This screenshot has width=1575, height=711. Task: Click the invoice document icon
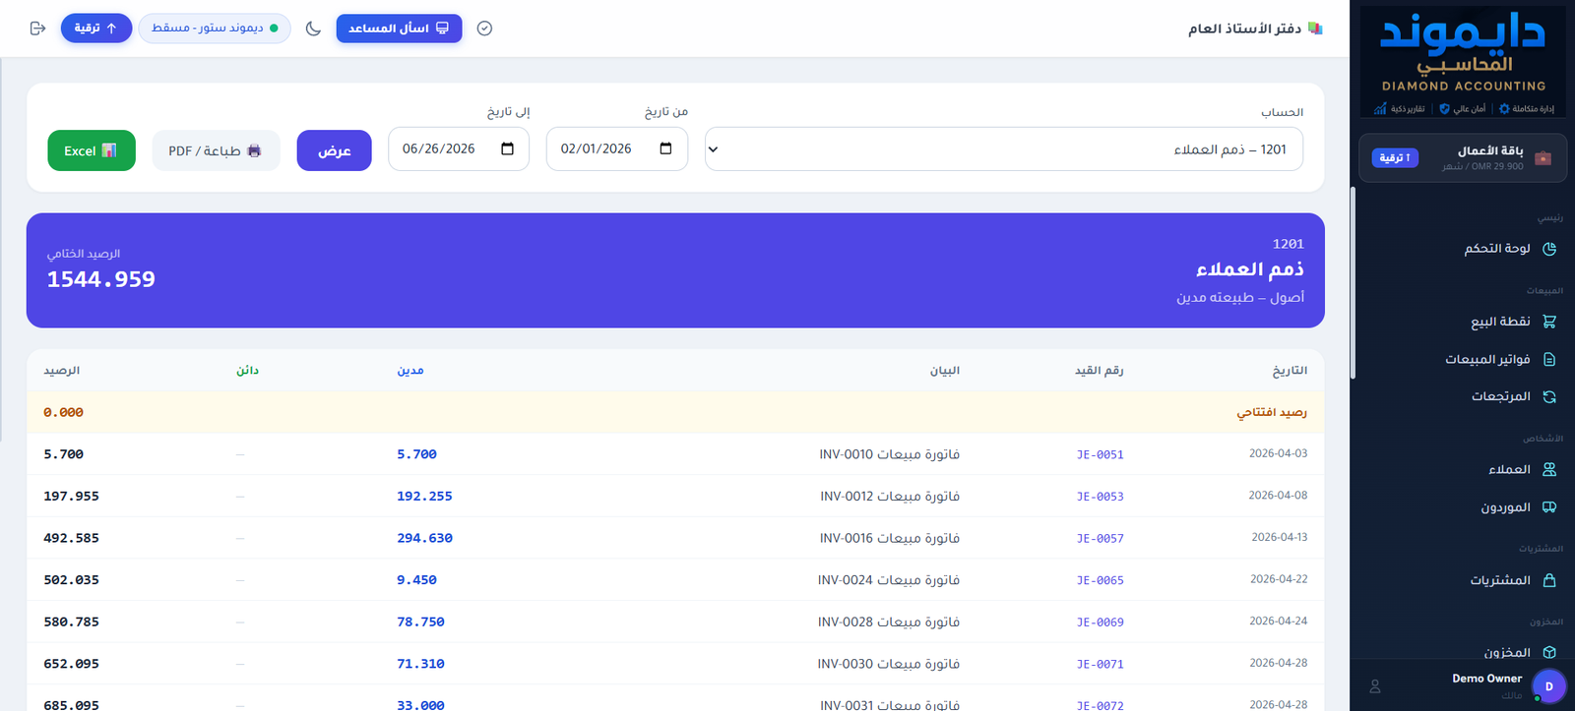point(1549,359)
